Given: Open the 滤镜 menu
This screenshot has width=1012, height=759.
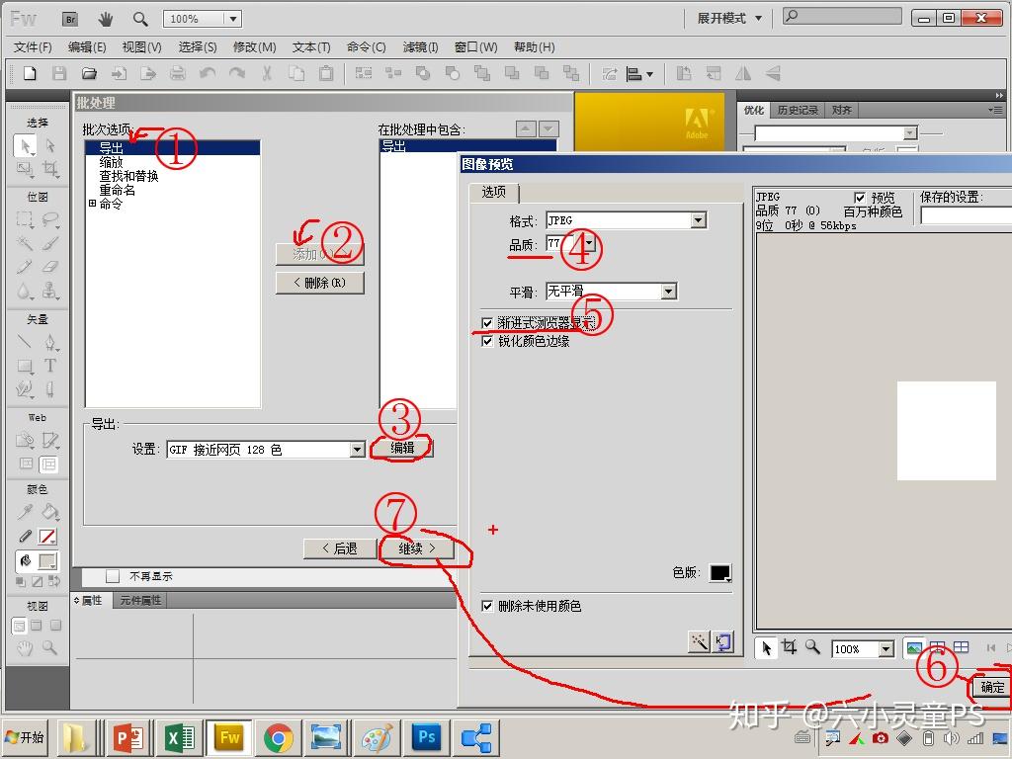Looking at the screenshot, I should pyautogui.click(x=421, y=46).
